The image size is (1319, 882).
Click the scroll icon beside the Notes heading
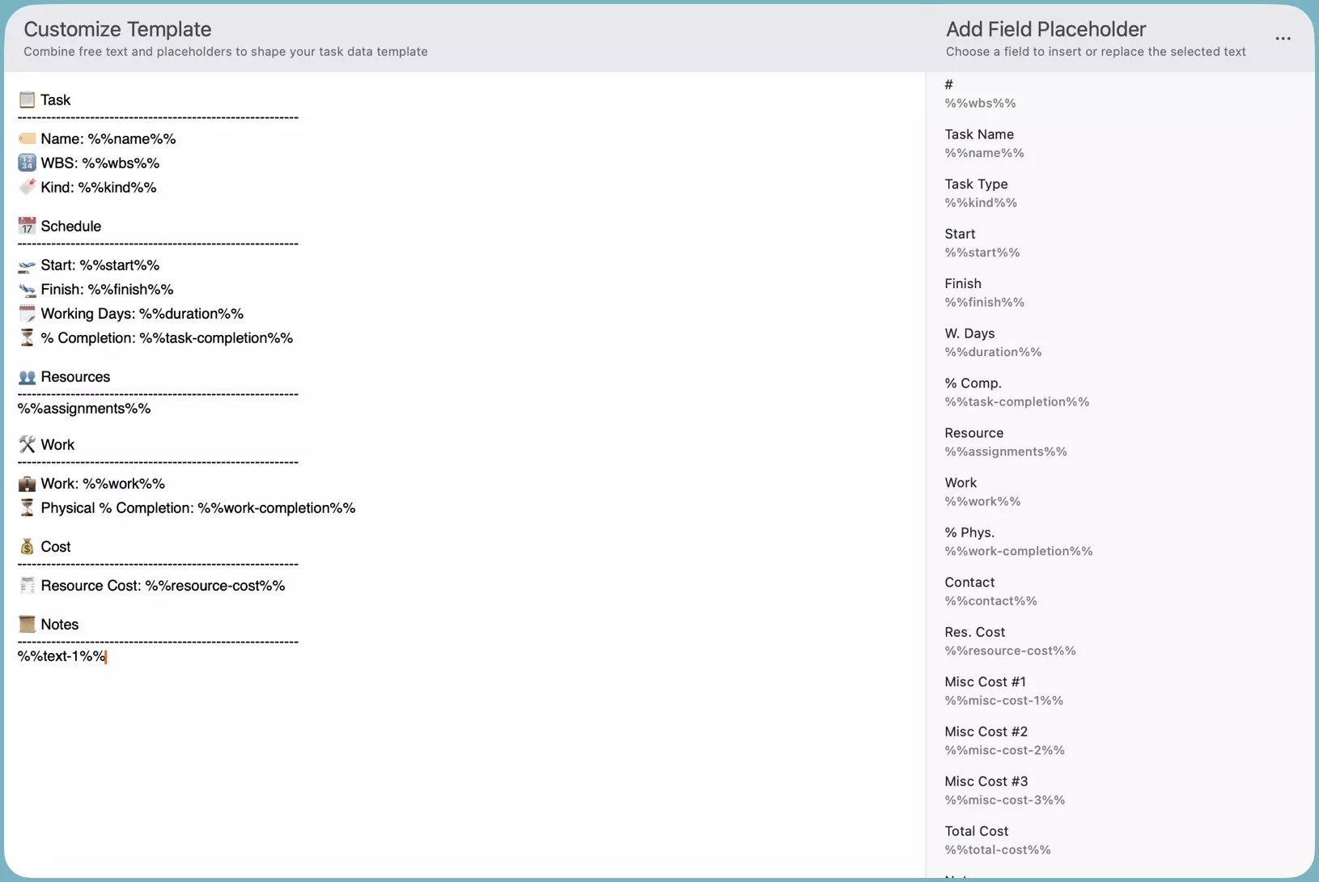click(x=27, y=623)
